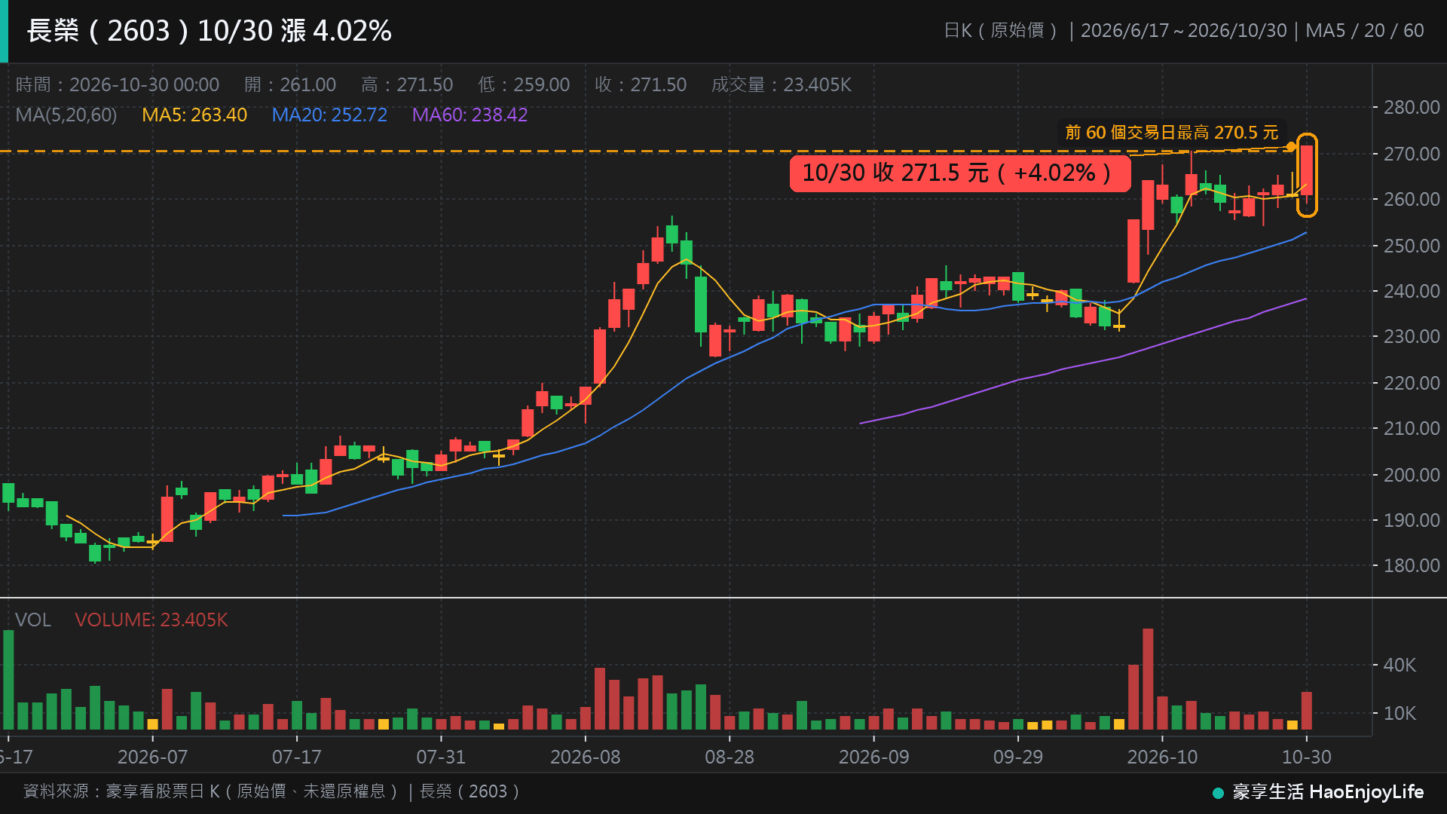Click the 高：271.50 high price

[407, 85]
